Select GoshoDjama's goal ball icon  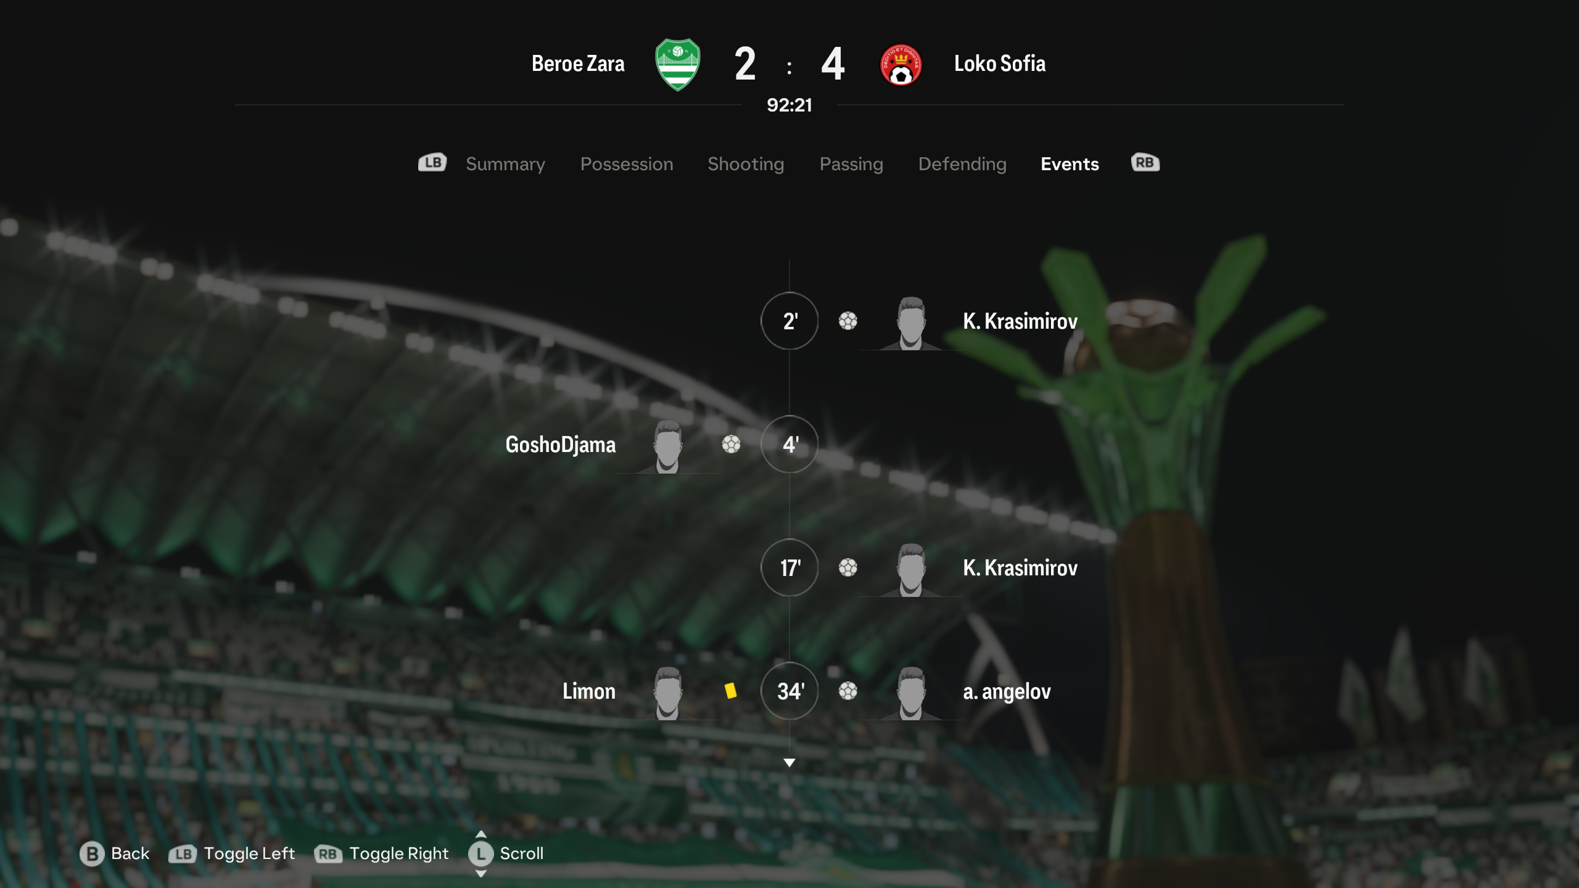[732, 444]
